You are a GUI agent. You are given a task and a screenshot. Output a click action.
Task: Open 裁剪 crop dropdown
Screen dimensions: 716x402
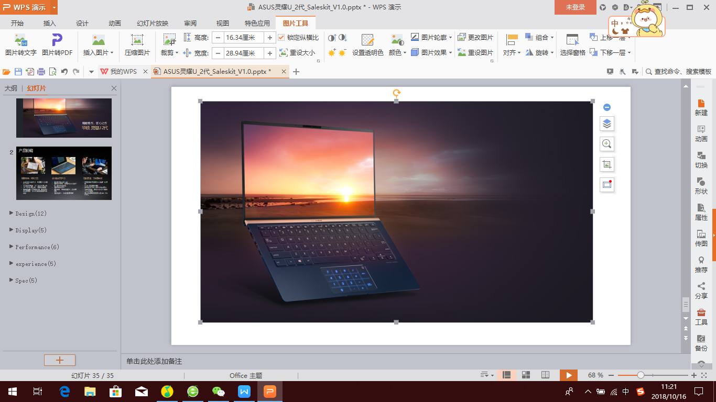point(169,53)
